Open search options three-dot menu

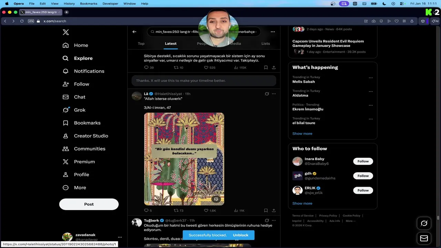pos(273,32)
